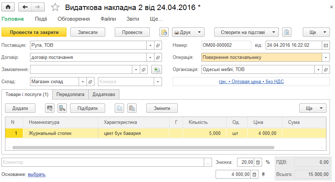Paste rows from the clipboard icon
The image size is (335, 182).
(x=132, y=108)
